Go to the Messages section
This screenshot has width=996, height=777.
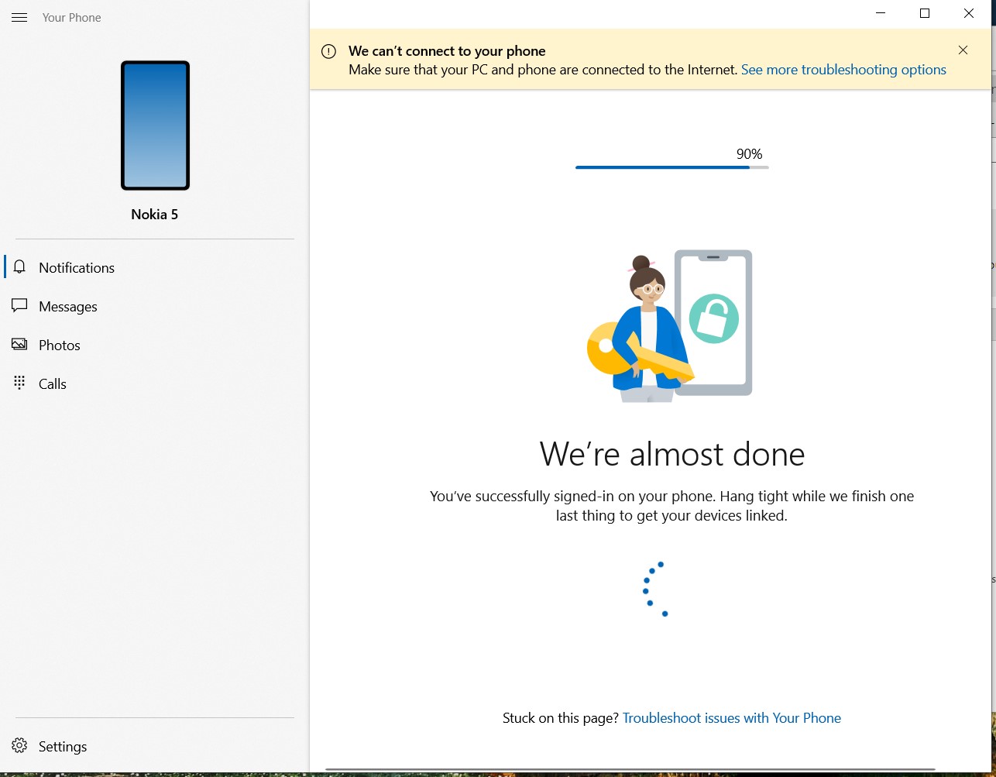coord(155,306)
